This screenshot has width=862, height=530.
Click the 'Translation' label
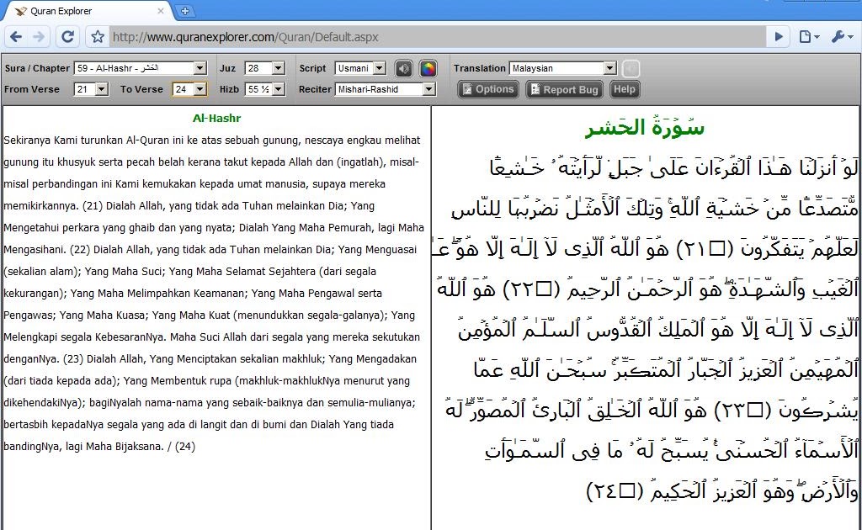point(479,68)
